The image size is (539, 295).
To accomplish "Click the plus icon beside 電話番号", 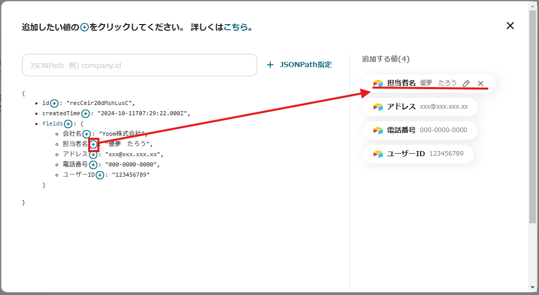I will coord(93,165).
